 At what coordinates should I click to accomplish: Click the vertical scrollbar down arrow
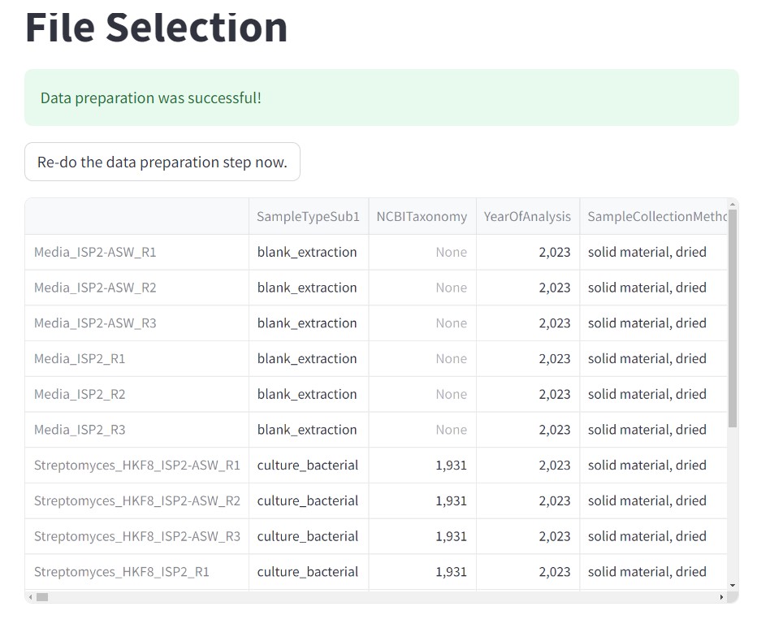coord(733,585)
